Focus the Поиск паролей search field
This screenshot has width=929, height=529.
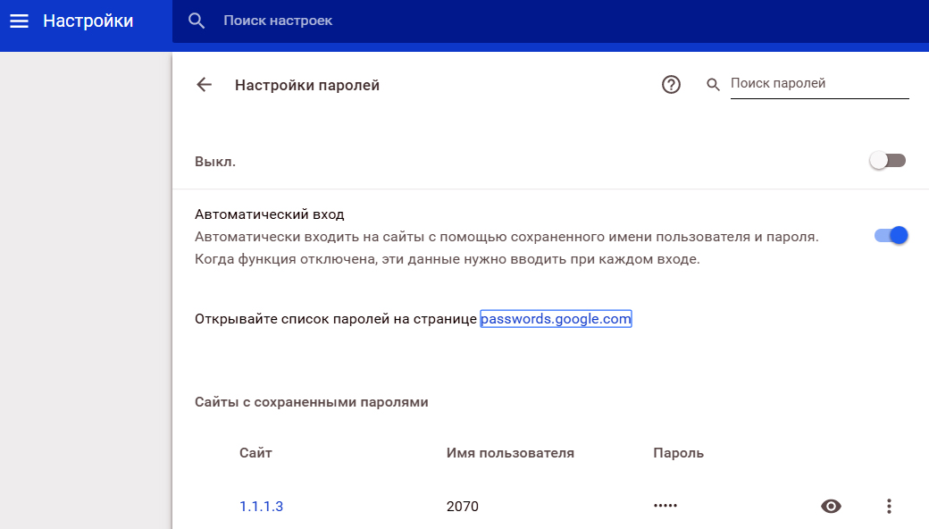point(818,84)
